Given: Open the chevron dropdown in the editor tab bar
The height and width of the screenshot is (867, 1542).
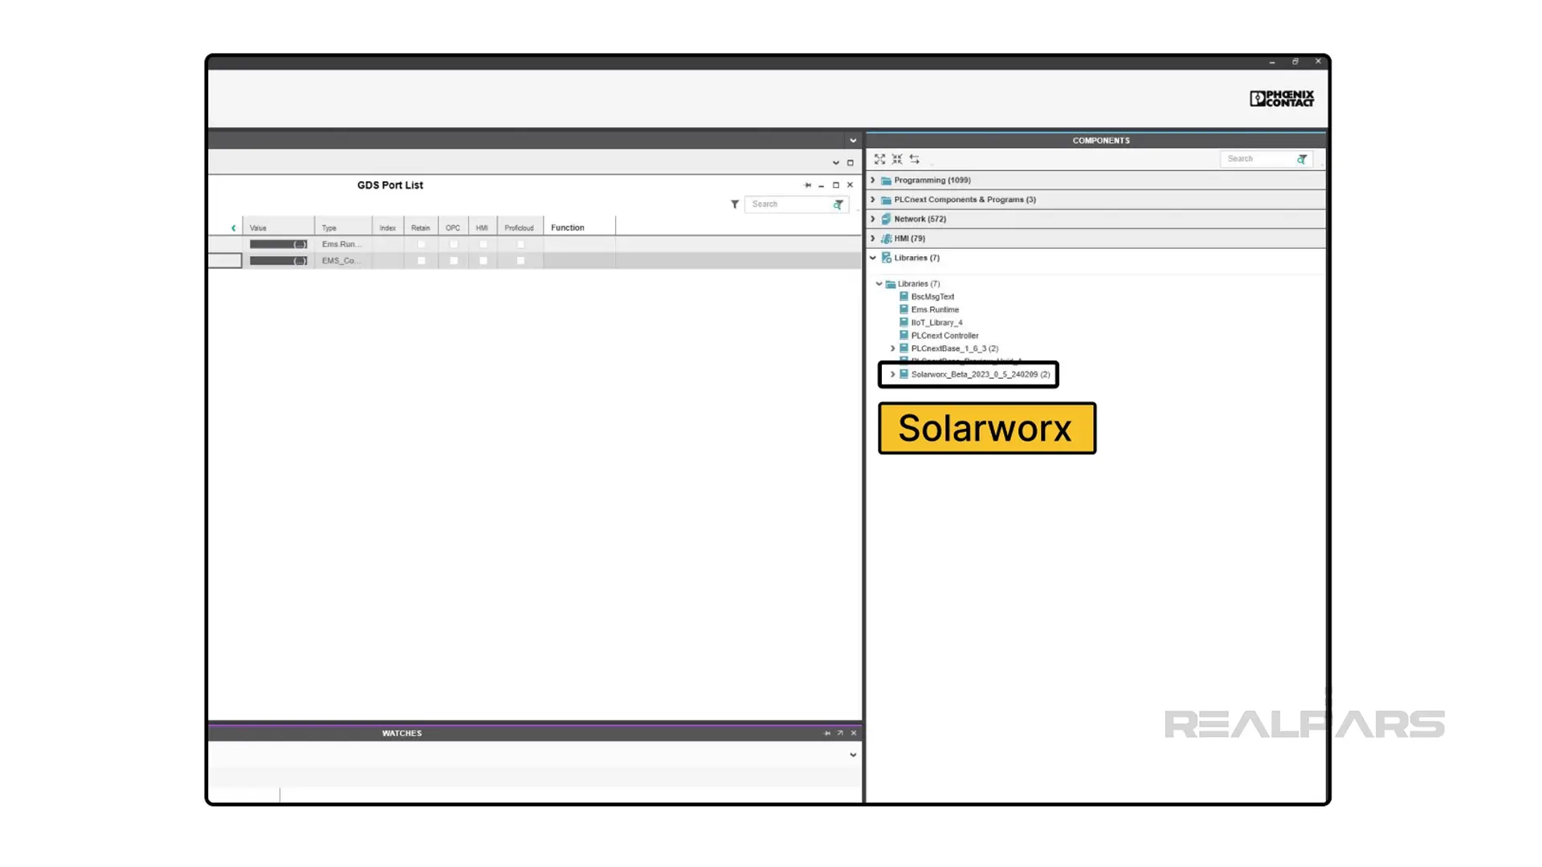Looking at the screenshot, I should [835, 163].
